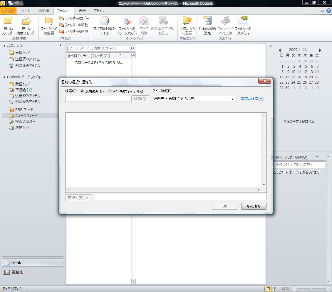Open 送信トレイ folder in tree
Screen dimensions: 332x292
pyautogui.click(x=19, y=127)
